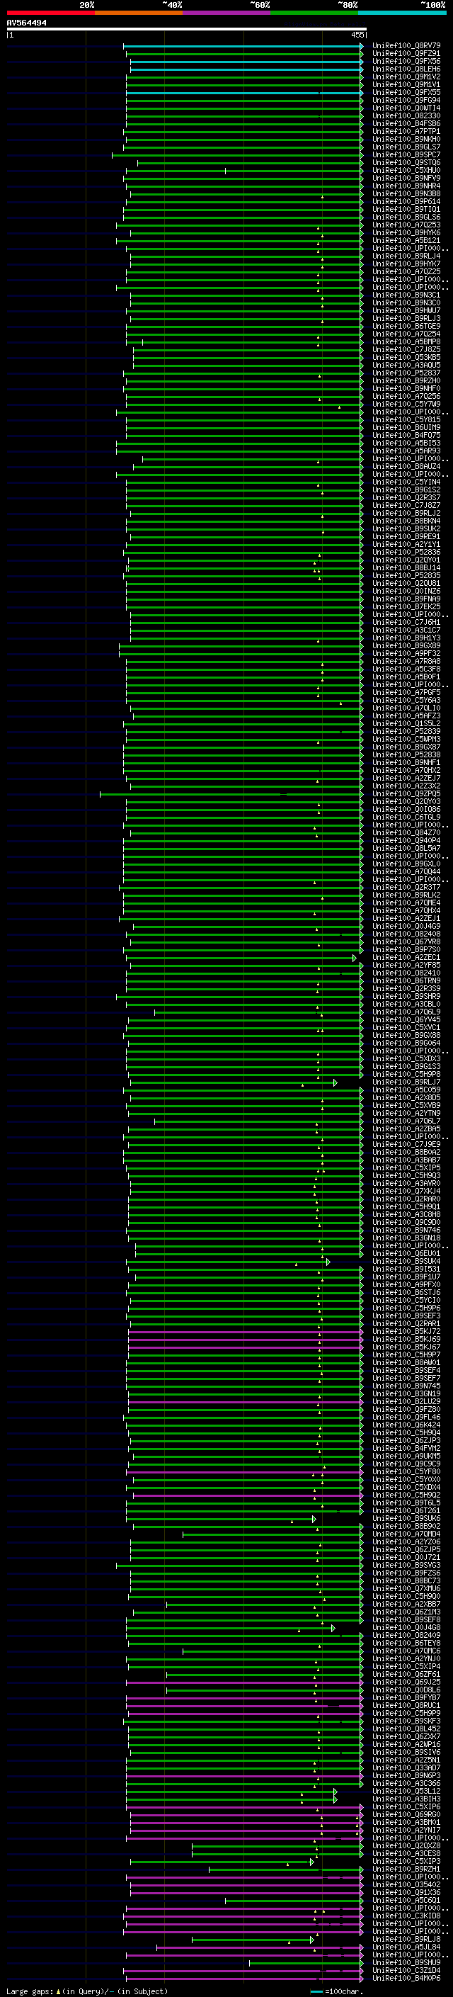Viewport: 453px width, 1997px height.
Task: Select the label UniRef100_A7PTP1
Action: 406,132
